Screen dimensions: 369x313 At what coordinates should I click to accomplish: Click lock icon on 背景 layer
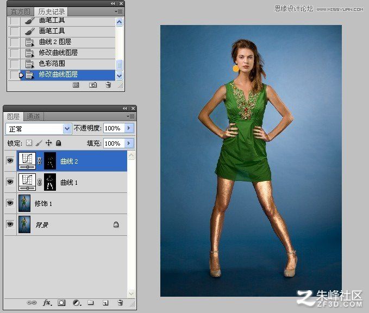[x=116, y=224]
